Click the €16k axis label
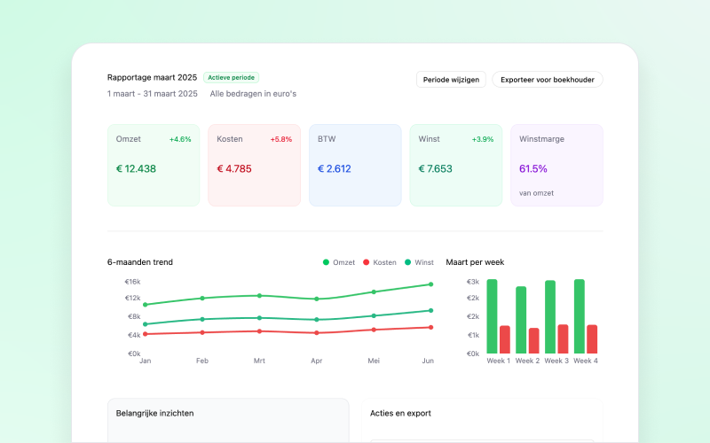This screenshot has height=443, width=710. coord(132,282)
